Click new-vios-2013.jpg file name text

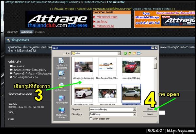(131, 78)
